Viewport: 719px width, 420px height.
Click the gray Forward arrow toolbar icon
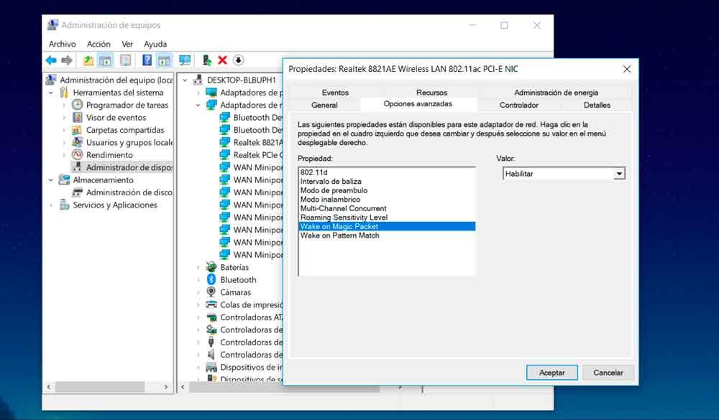tap(67, 60)
